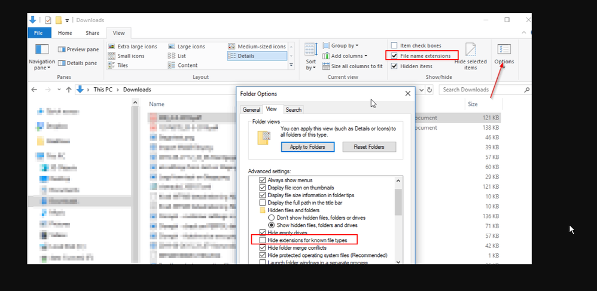Click the Apply to Folders button
The image size is (597, 291).
307,147
